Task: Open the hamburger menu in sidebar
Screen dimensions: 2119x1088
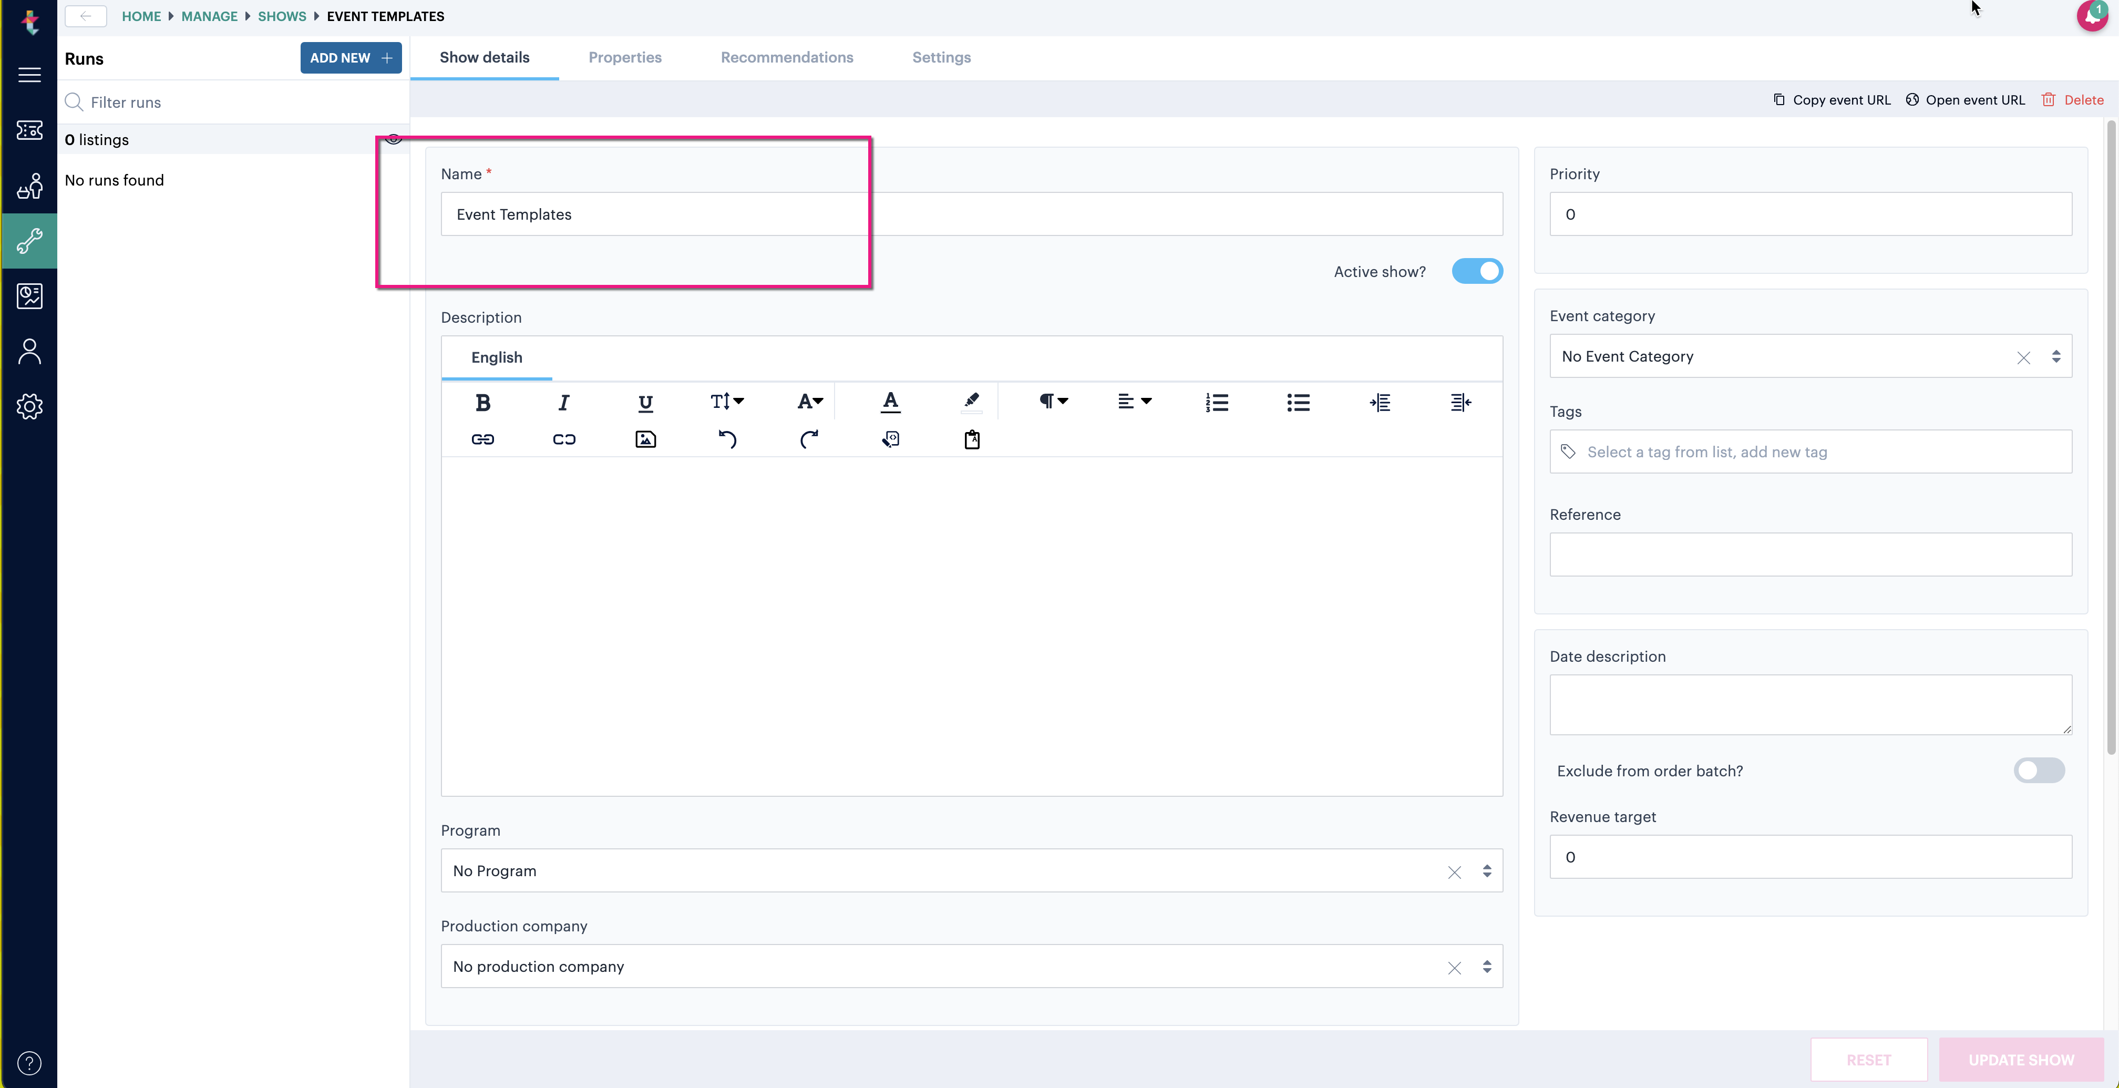Action: (29, 75)
